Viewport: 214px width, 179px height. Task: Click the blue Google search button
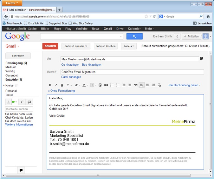click(x=134, y=36)
